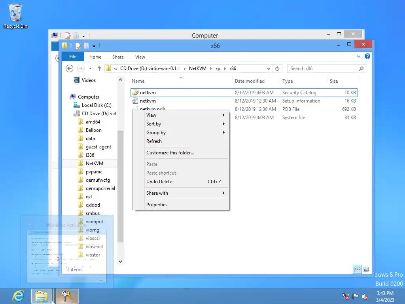Expand Group by submenu
The image size is (405, 304).
point(181,132)
